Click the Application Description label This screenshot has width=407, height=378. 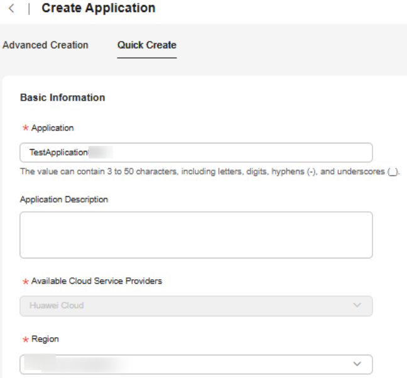pos(64,199)
